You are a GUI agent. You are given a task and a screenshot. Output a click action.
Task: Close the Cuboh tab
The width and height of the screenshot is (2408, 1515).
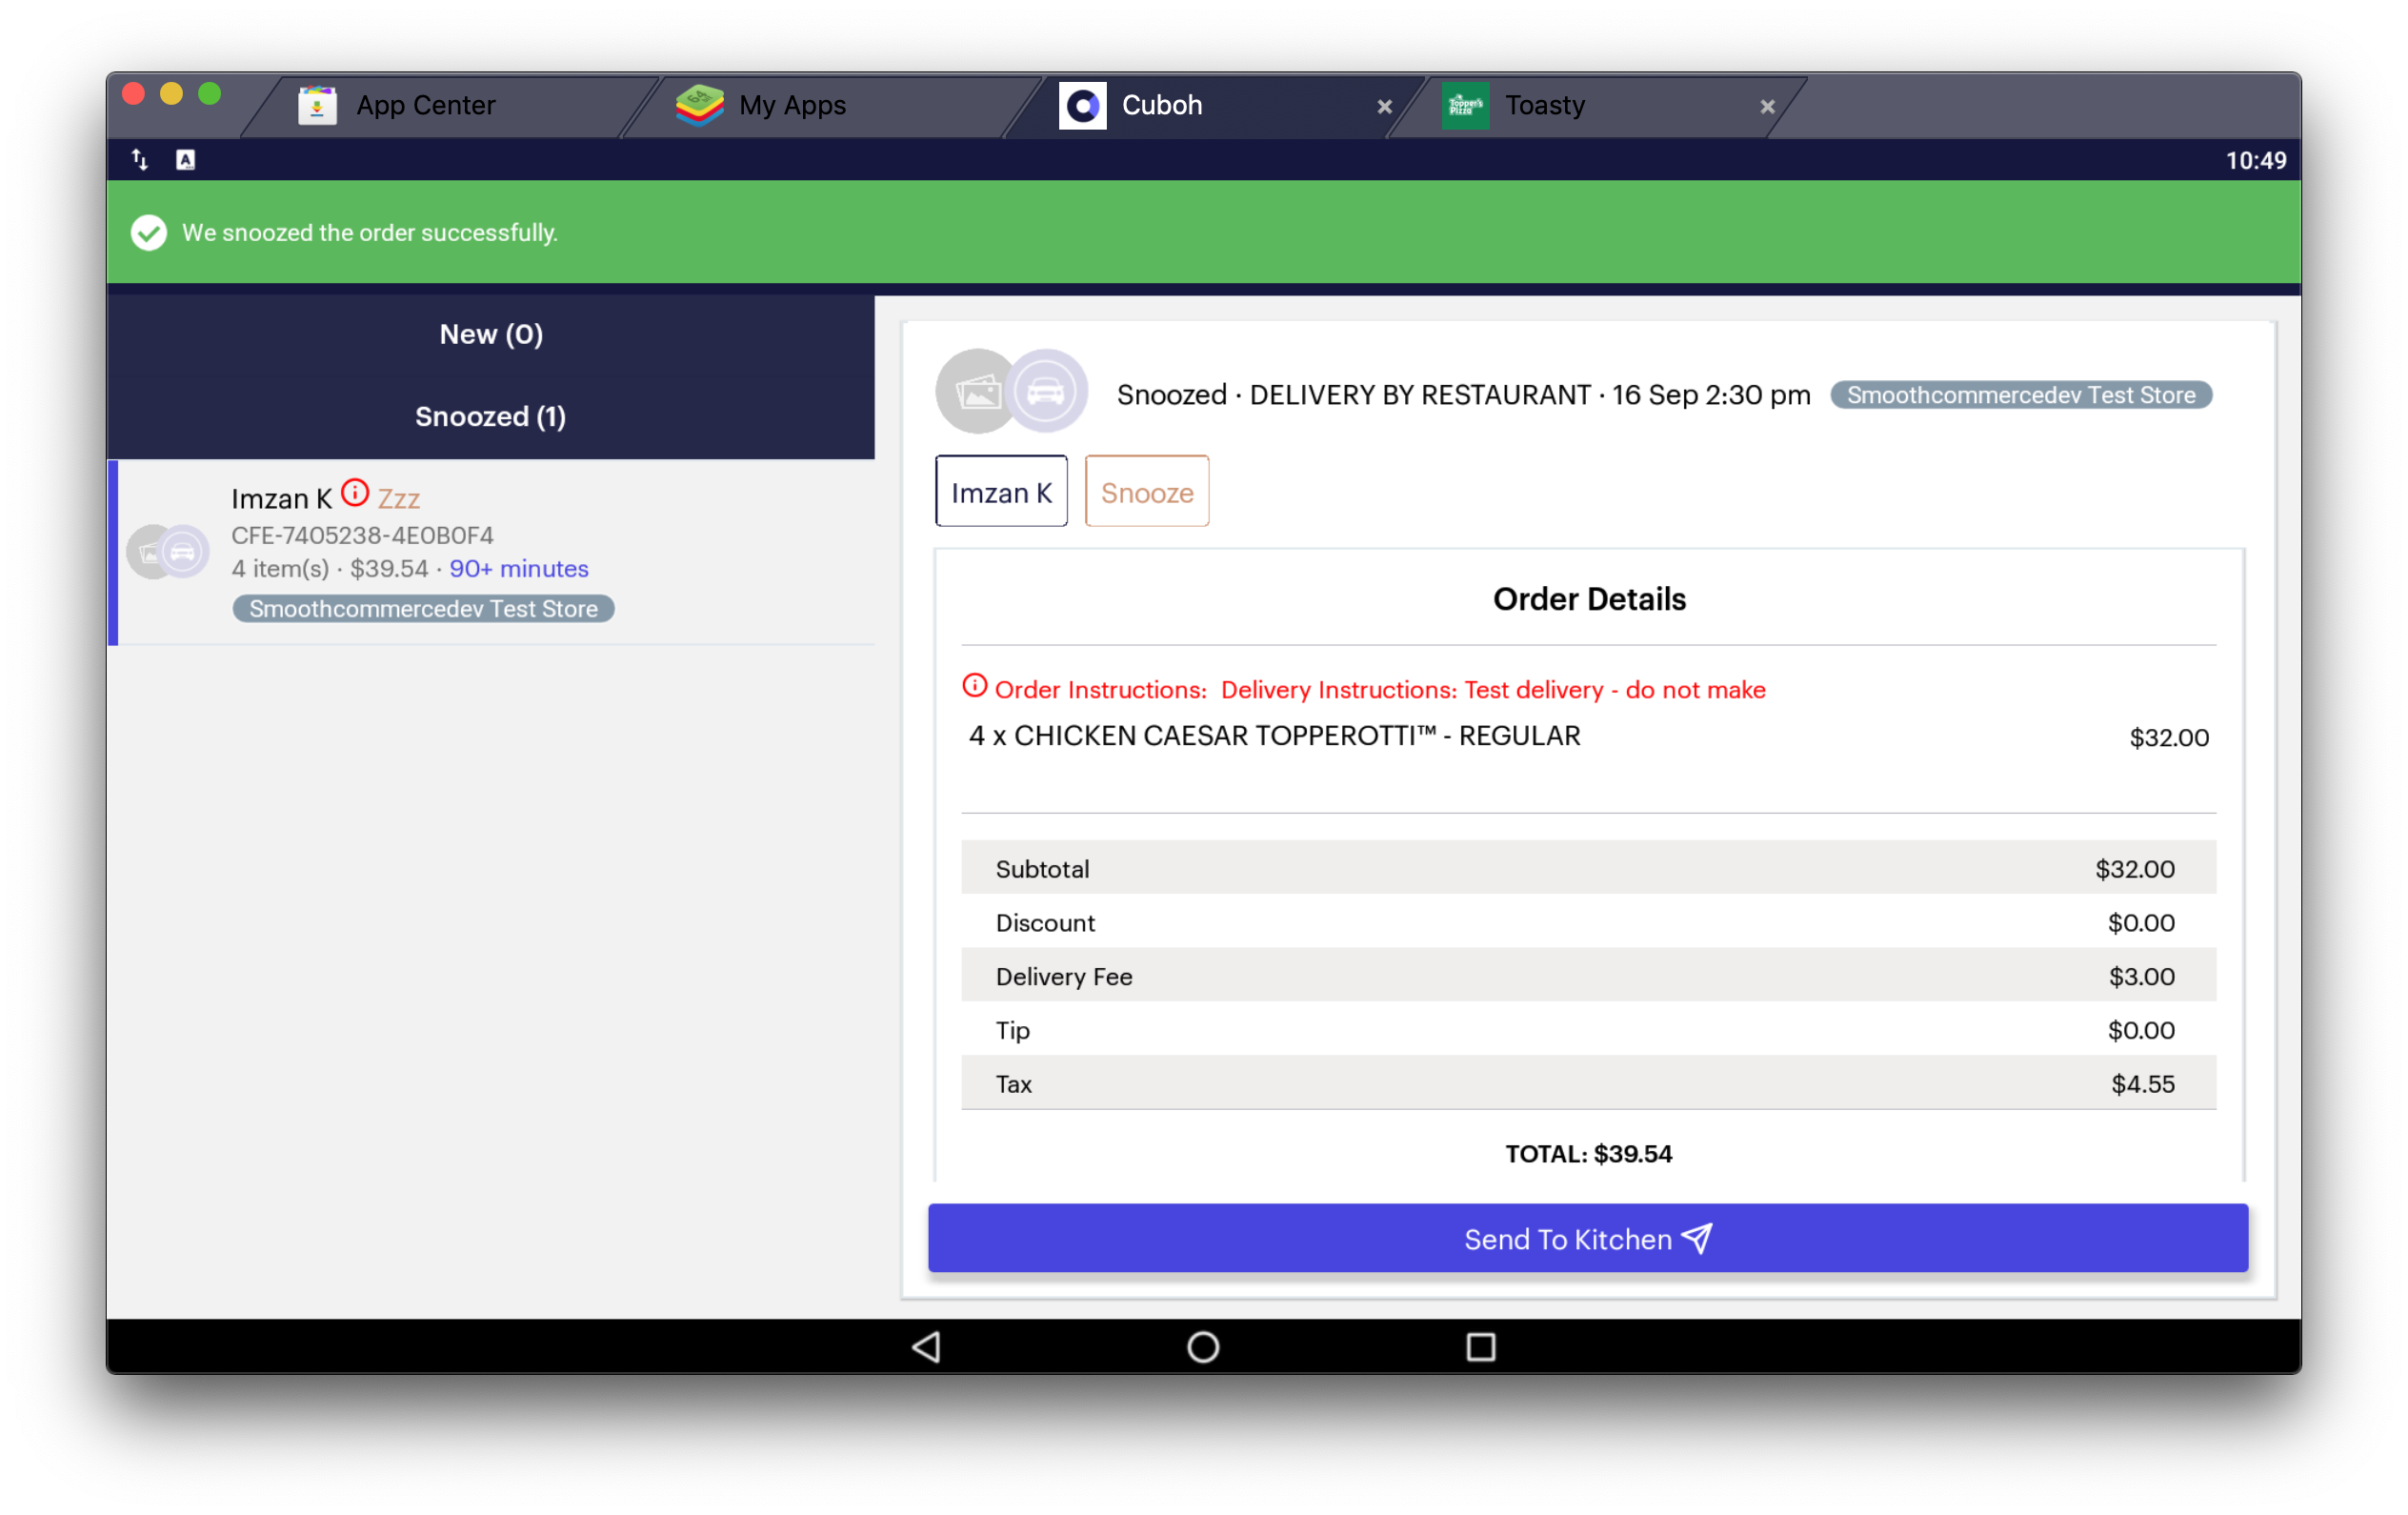tap(1384, 107)
